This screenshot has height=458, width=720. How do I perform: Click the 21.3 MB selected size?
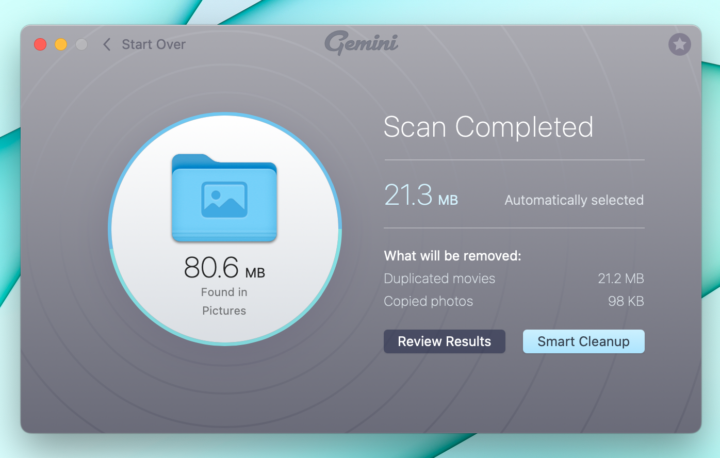pyautogui.click(x=421, y=195)
